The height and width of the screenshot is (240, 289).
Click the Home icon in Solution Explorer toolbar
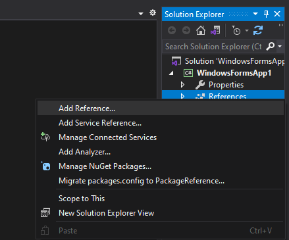point(201,30)
